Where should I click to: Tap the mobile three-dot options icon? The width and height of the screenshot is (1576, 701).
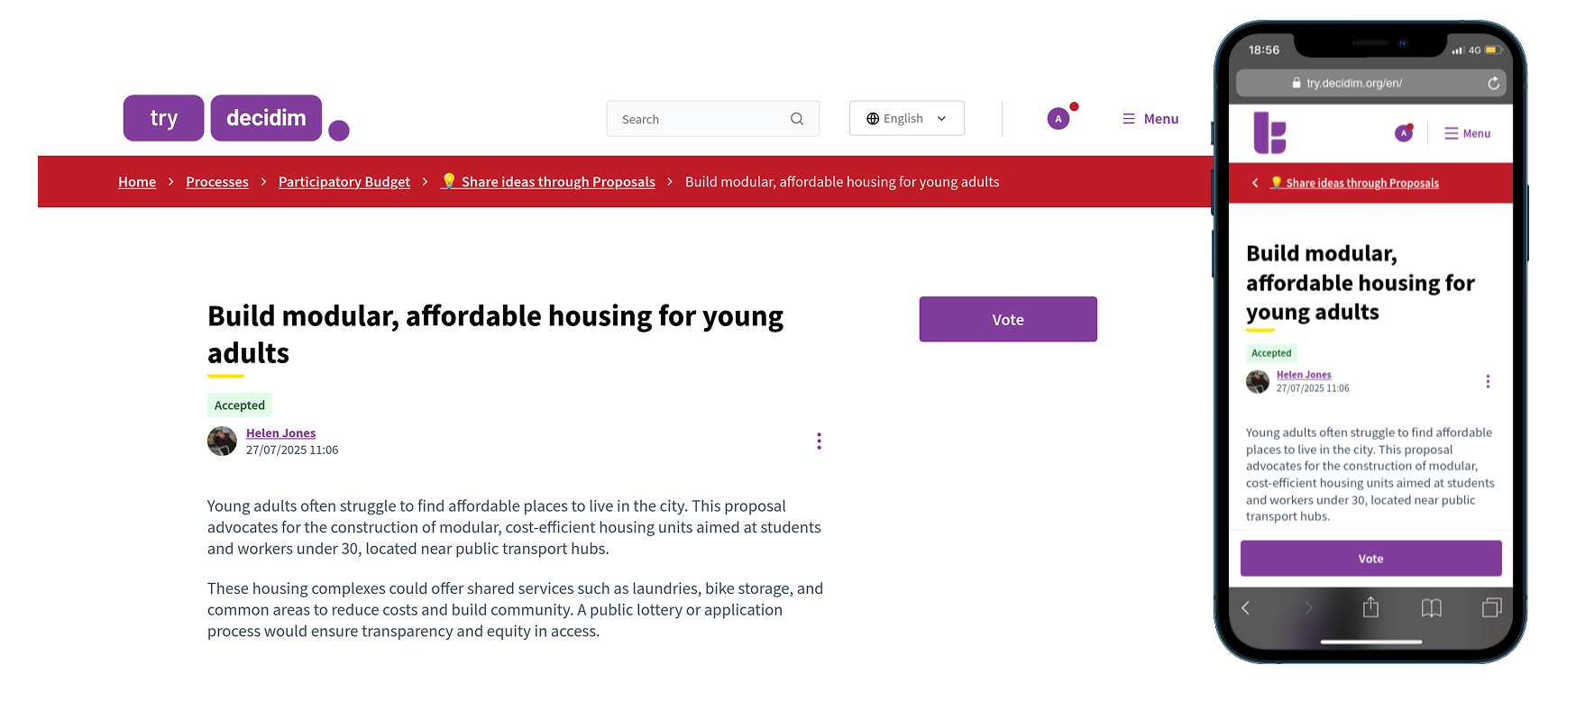point(1488,381)
